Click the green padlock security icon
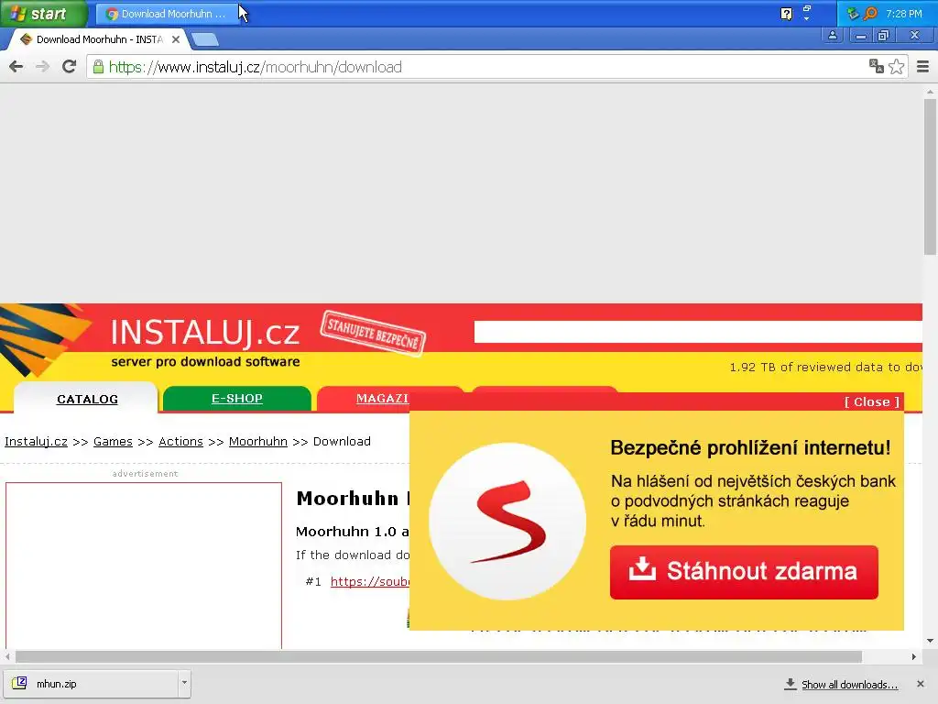Viewport: 938px width, 704px height. (98, 66)
